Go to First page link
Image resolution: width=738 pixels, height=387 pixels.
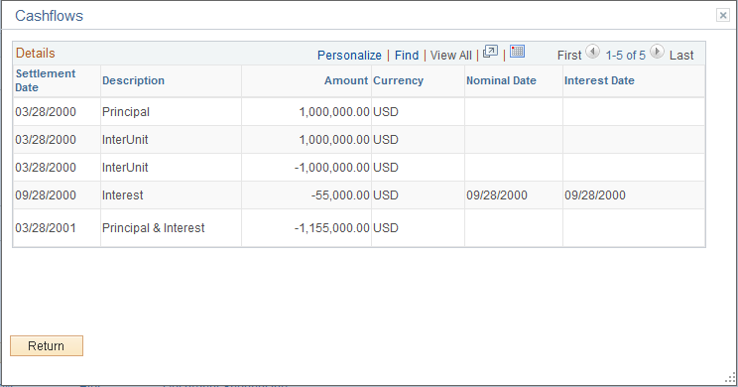point(569,56)
